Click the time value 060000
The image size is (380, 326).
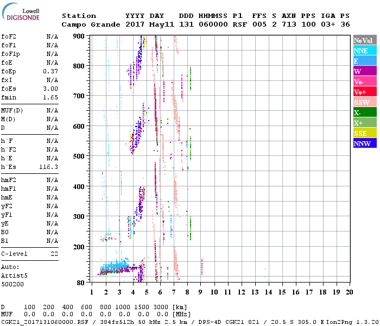coord(213,24)
